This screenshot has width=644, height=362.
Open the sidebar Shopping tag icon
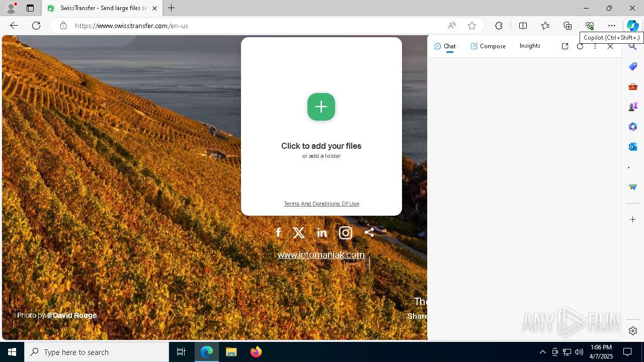[x=633, y=66]
